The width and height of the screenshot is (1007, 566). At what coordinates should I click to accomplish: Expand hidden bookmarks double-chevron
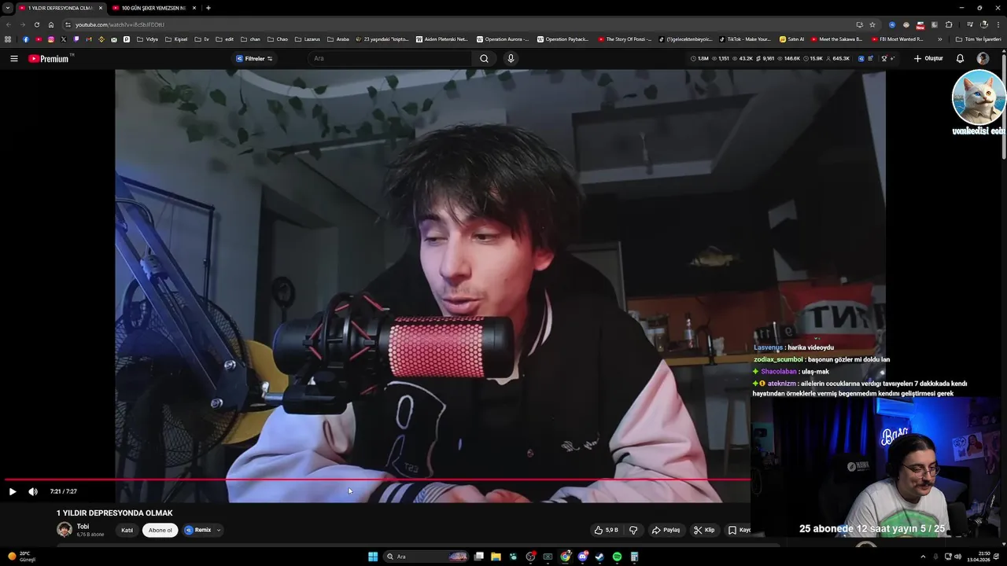tap(939, 39)
